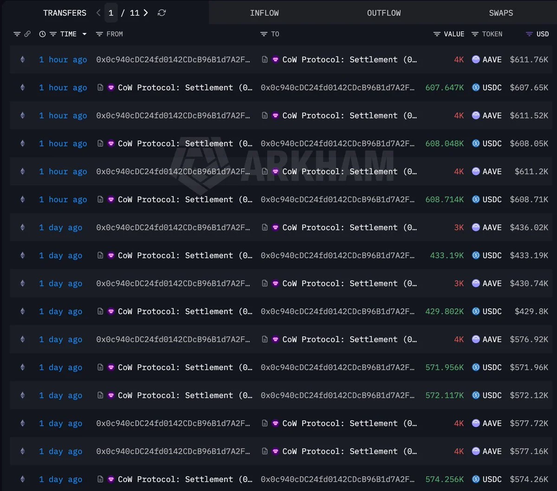557x491 pixels.
Task: Open '1 hour ago' link in $608.71K row
Action: (x=63, y=199)
